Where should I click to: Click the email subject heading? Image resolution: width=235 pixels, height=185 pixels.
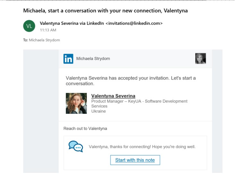tap(105, 11)
